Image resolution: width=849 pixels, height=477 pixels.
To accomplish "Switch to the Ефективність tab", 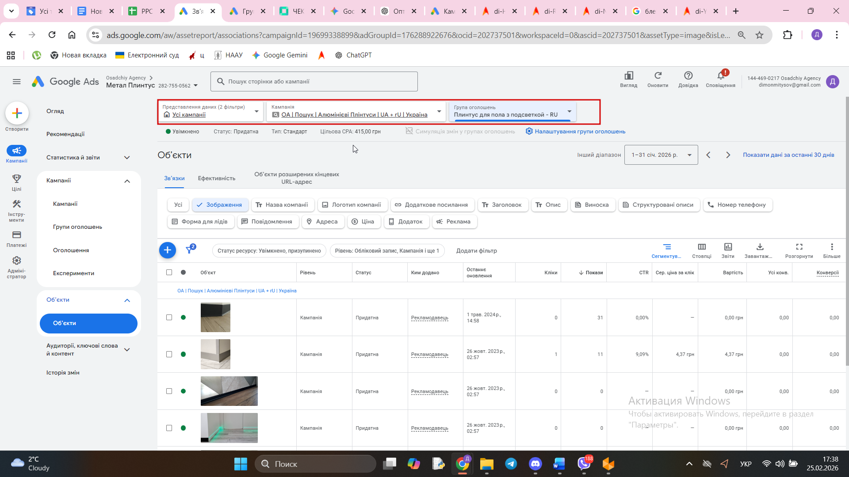I will click(216, 178).
